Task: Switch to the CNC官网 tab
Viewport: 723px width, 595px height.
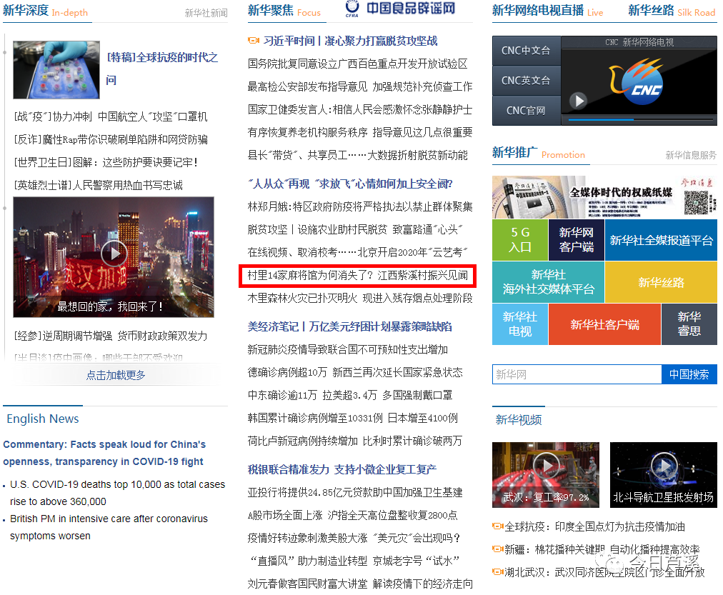Action: click(527, 110)
